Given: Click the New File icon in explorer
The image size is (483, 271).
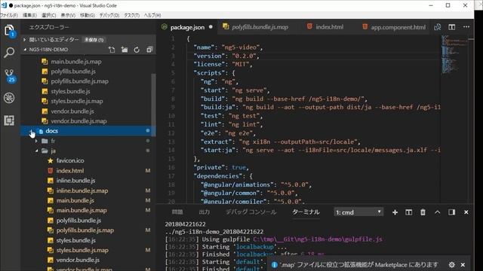Looking at the screenshot, I should point(112,50).
